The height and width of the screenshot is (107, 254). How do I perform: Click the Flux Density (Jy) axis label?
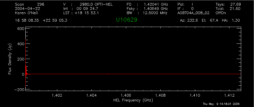click(x=10, y=59)
